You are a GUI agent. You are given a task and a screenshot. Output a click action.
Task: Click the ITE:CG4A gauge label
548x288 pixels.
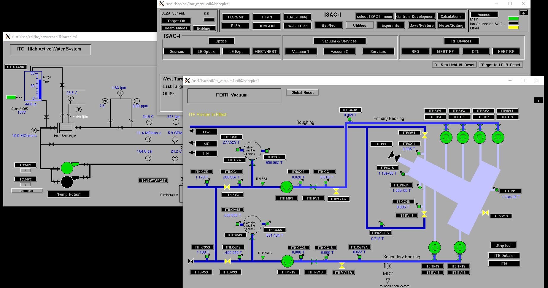click(x=350, y=110)
